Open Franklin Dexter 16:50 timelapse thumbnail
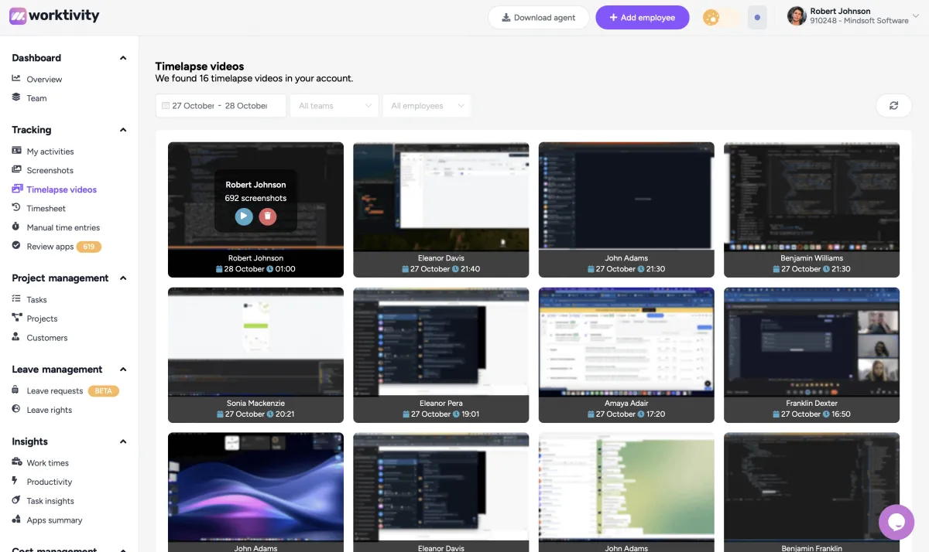 (x=811, y=355)
